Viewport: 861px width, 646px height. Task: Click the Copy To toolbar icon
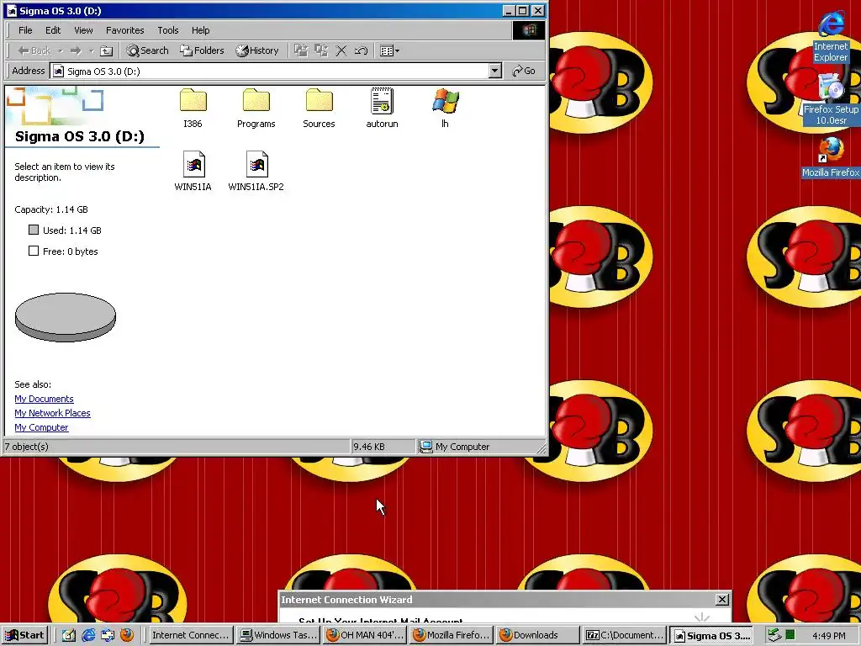pos(321,50)
